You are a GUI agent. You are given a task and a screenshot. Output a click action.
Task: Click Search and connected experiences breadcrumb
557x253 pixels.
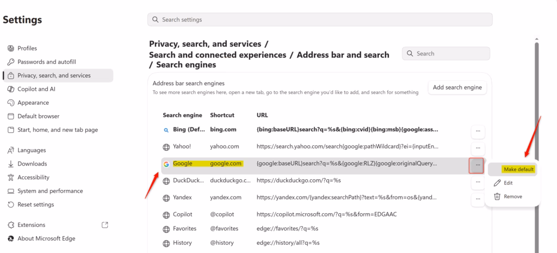point(218,55)
